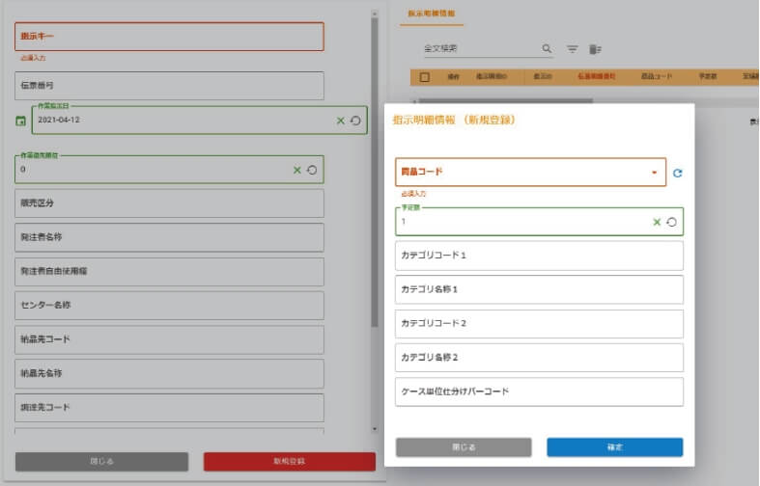Screen dimensions: 760x486
Task: Click the left panel vertical scrollbar
Action: (374, 173)
